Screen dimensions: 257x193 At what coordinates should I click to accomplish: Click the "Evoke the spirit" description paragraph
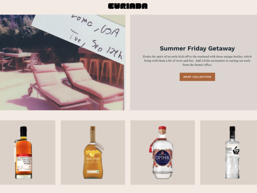197,61
